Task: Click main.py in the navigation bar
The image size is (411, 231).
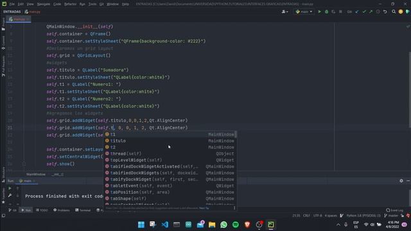Action: click(33, 12)
